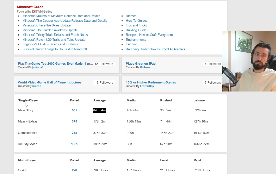Screen dimensions: 276x174
Task: Click the 13 Followers badge
Action: [x=104, y=83]
